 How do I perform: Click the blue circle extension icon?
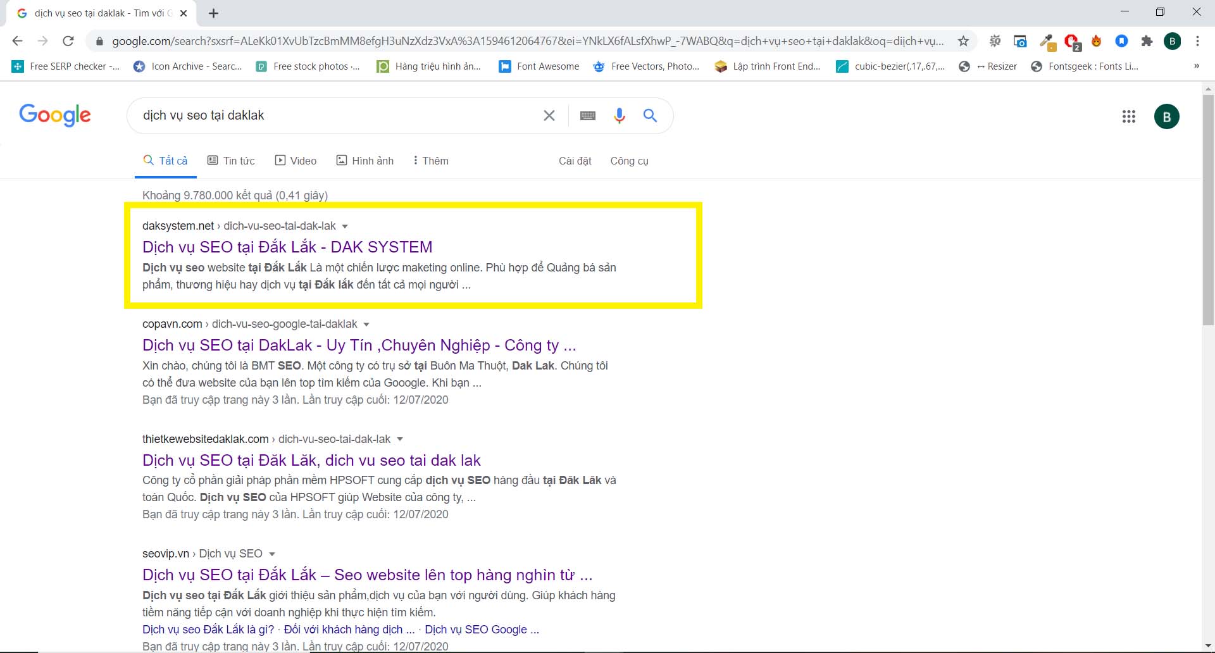(x=1121, y=41)
